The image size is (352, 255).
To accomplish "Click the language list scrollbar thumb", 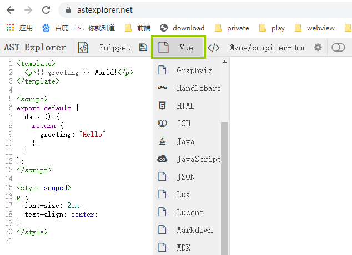I will pyautogui.click(x=224, y=188).
